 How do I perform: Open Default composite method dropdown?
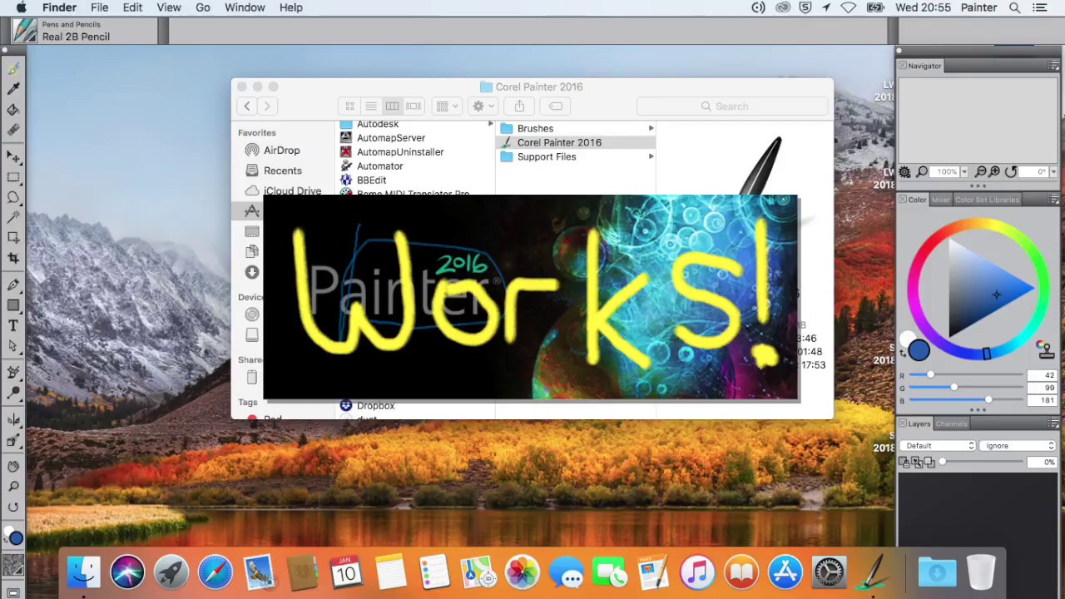[x=938, y=446]
